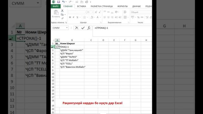Viewport: 203px width, 114px height.
Task: Expand the СУММ name box dropdown
Action: [67, 28]
